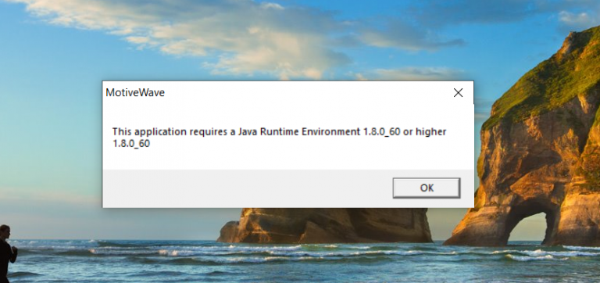This screenshot has height=283, width=600.
Task: Click the small rock island below the dialog
Action: click(325, 226)
